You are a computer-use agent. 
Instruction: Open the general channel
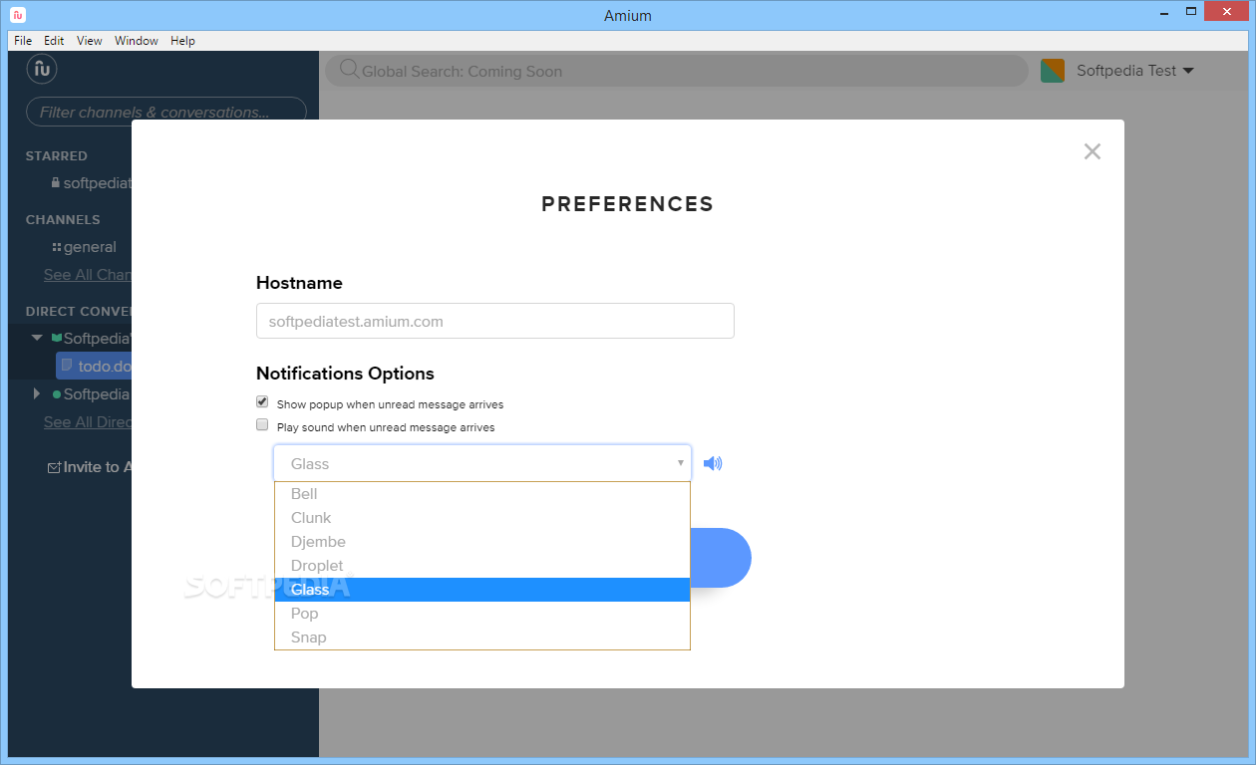click(90, 247)
